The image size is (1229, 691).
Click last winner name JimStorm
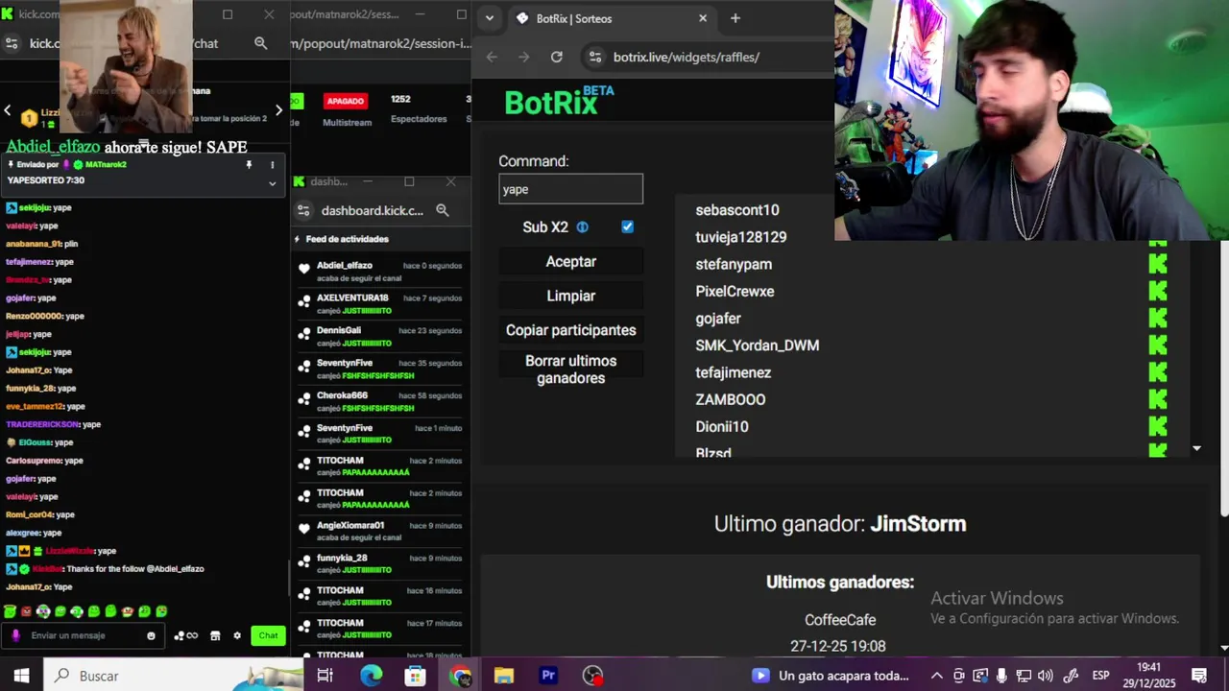pyautogui.click(x=918, y=524)
